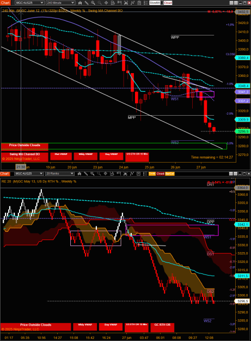
Task: Click US ETH OR 15 Min panel
Action: (137, 157)
